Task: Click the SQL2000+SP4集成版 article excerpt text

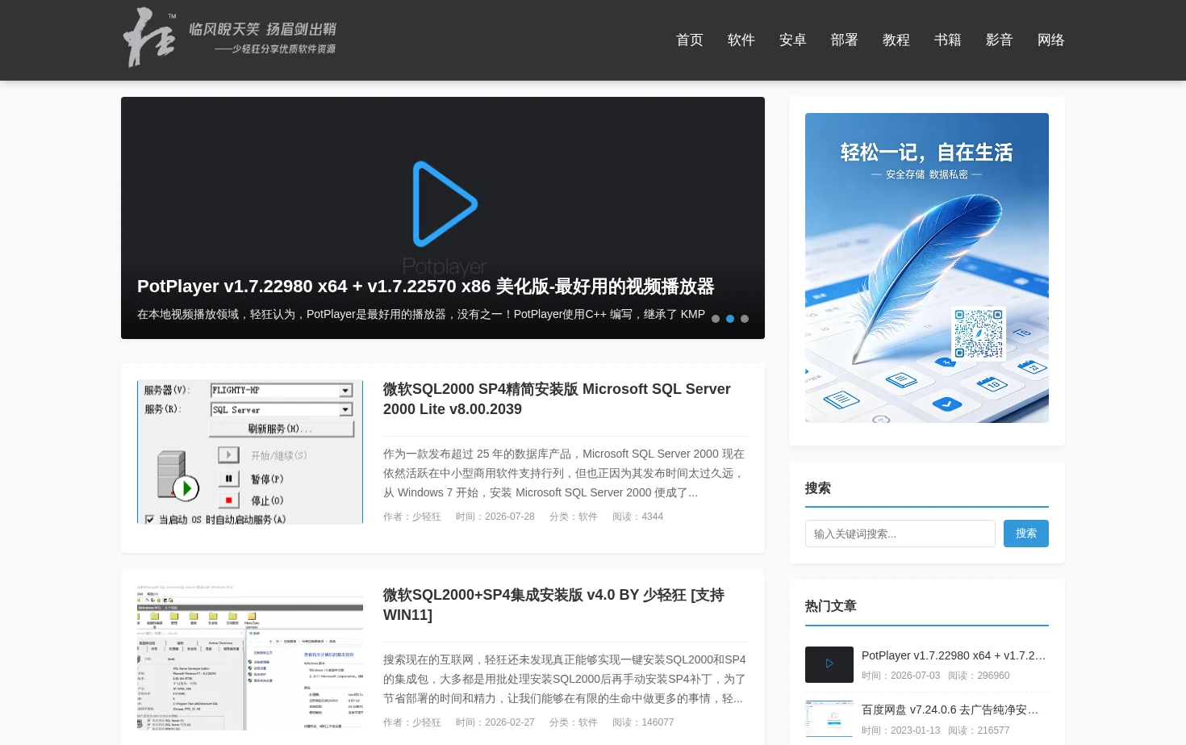Action: point(565,679)
